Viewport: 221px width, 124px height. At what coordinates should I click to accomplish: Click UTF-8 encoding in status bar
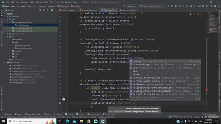190,117
